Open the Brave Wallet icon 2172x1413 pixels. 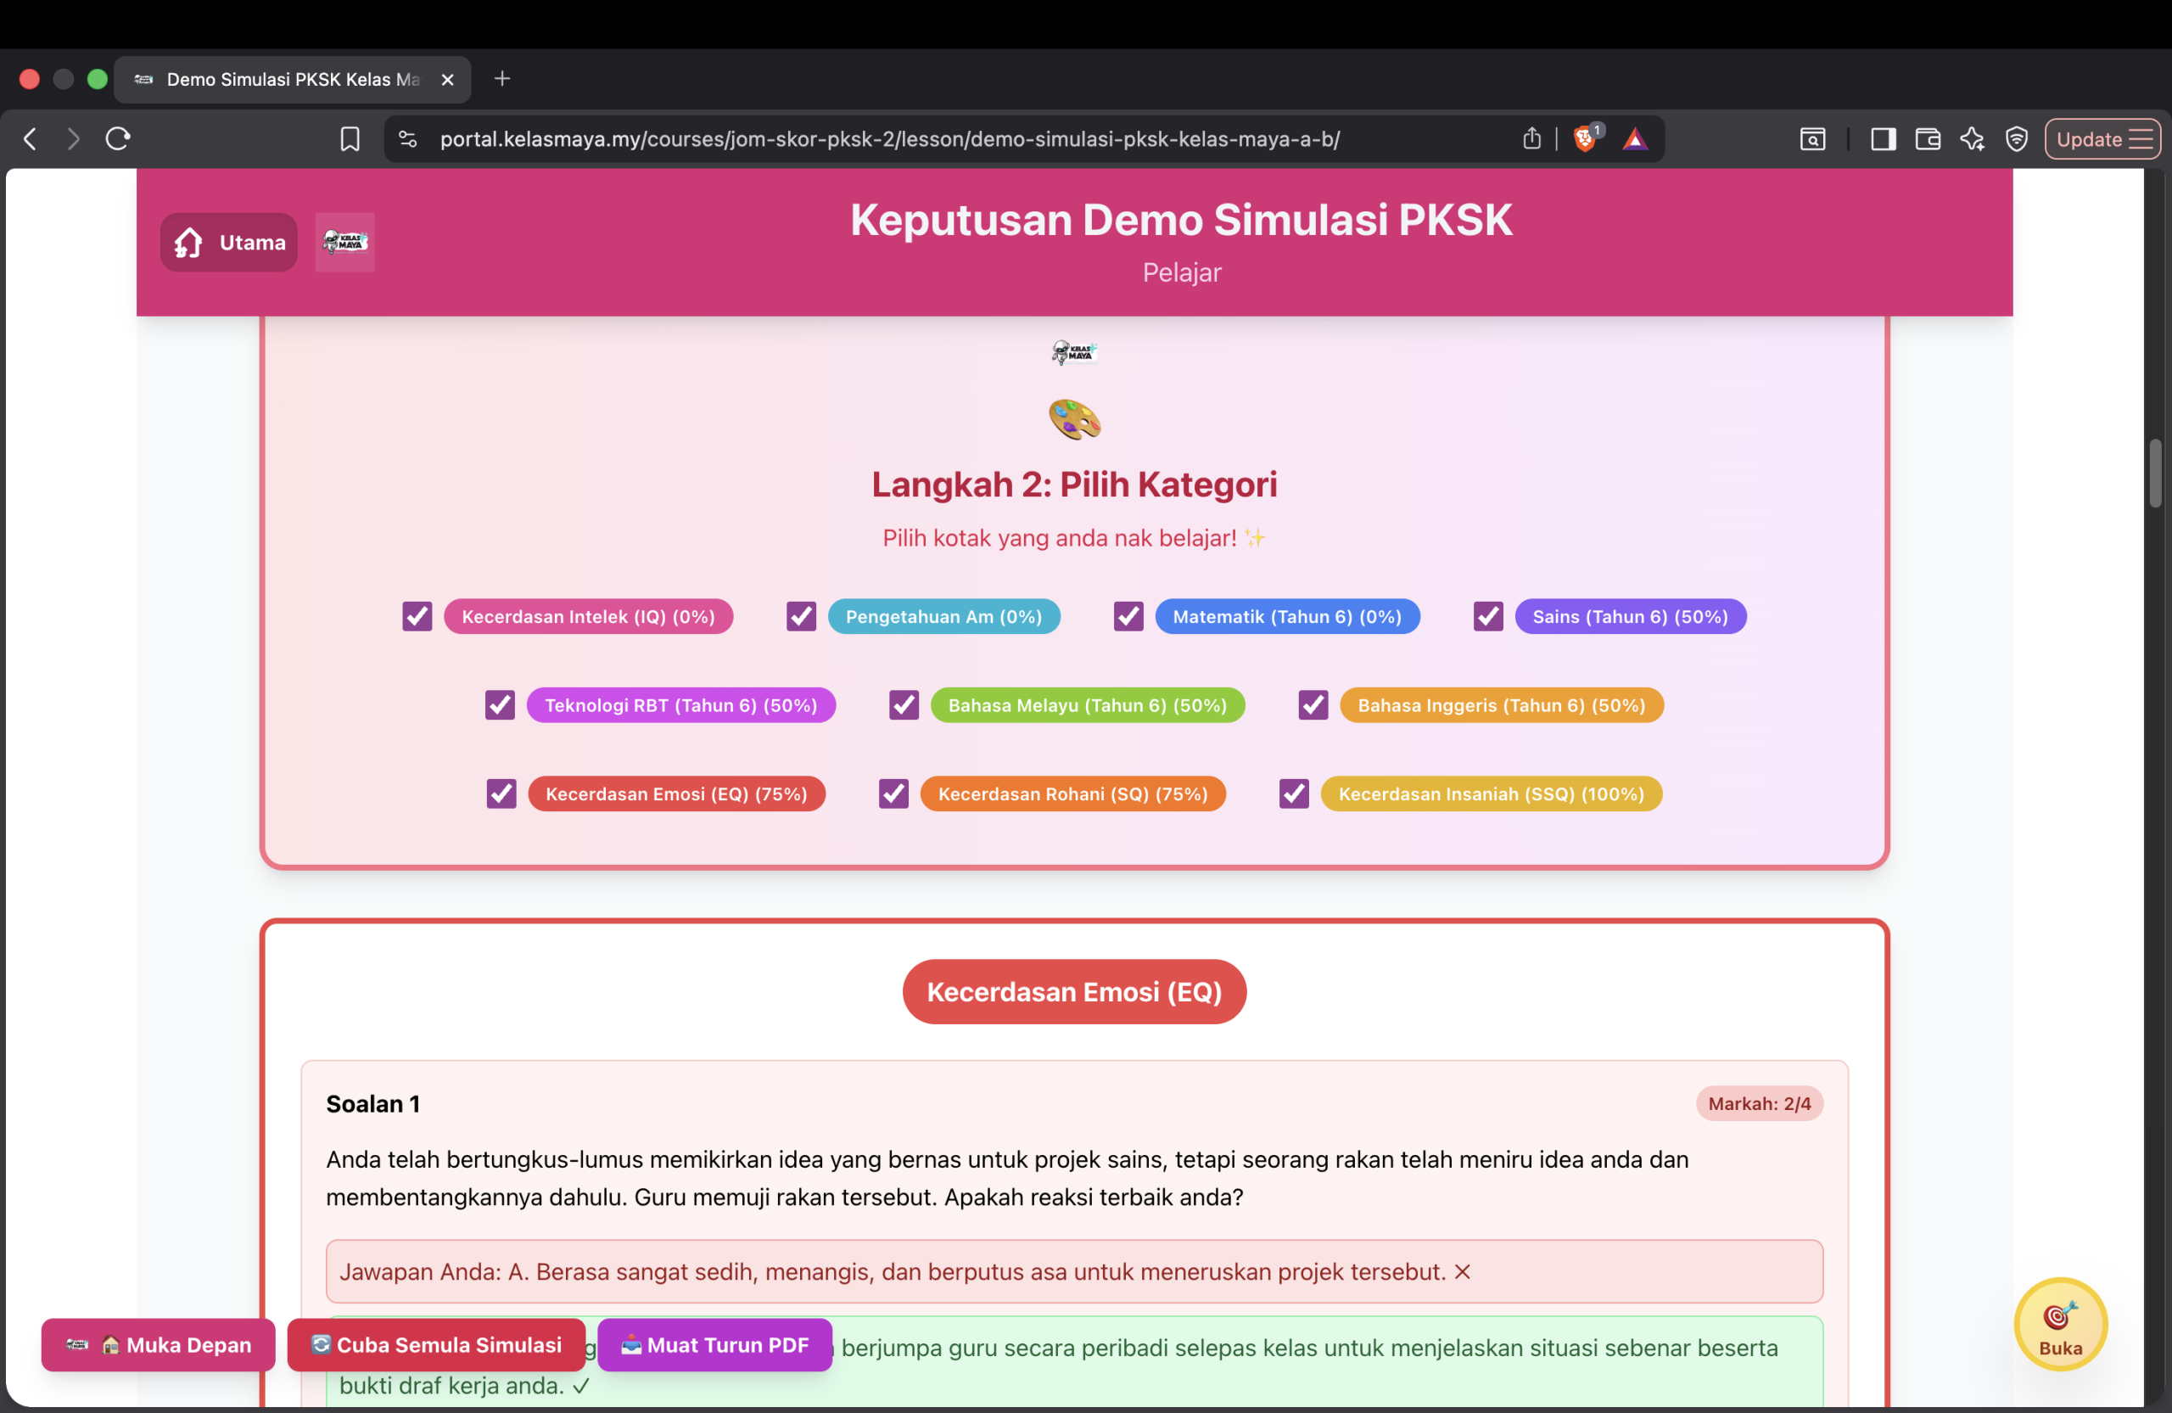pos(1928,138)
